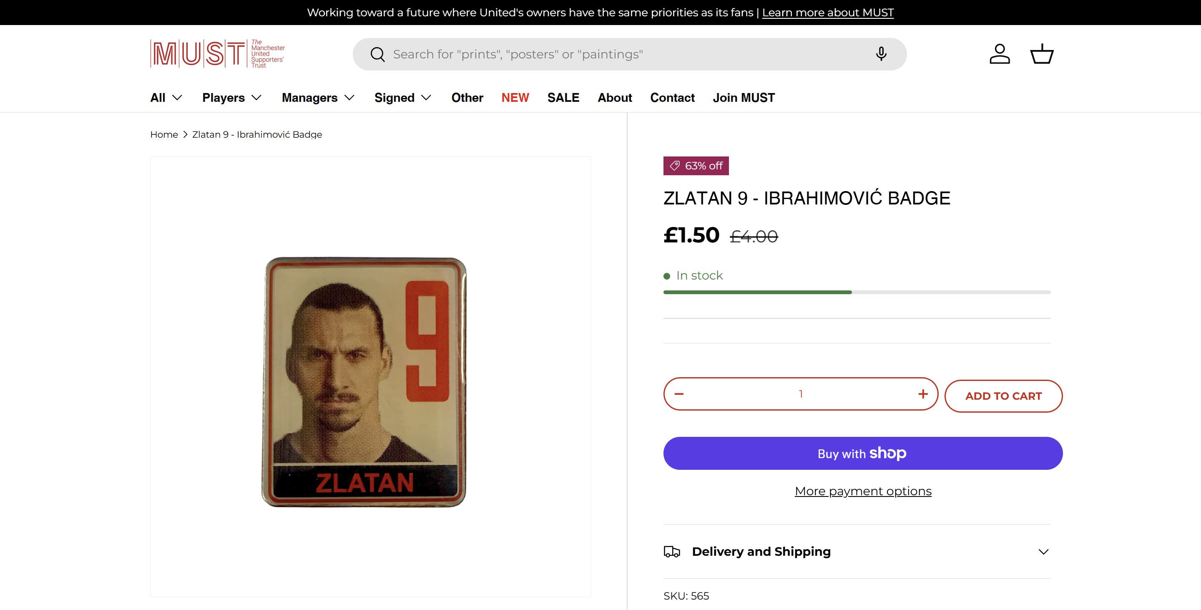
Task: Click the Home breadcrumb link
Action: [164, 134]
